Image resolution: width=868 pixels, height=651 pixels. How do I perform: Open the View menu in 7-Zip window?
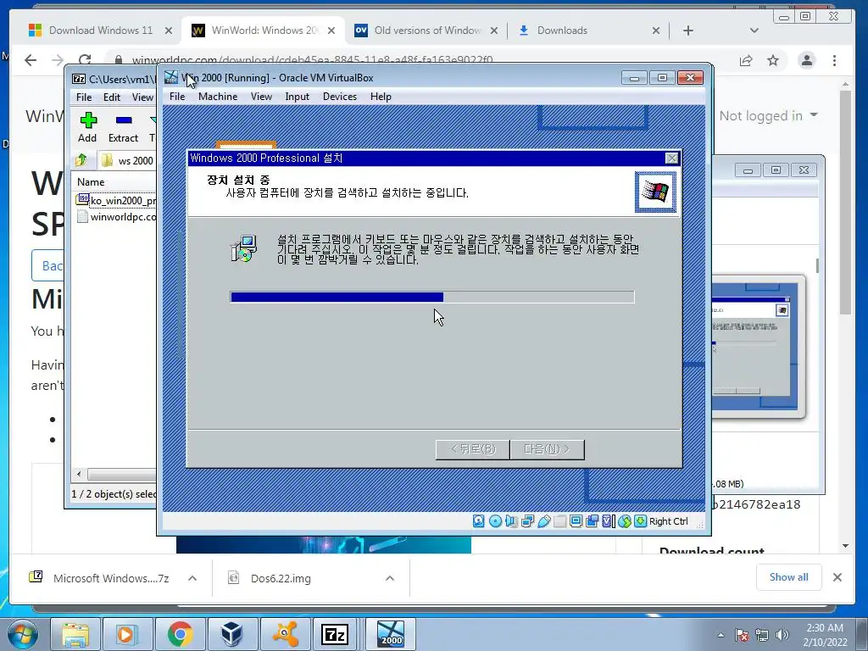click(142, 97)
